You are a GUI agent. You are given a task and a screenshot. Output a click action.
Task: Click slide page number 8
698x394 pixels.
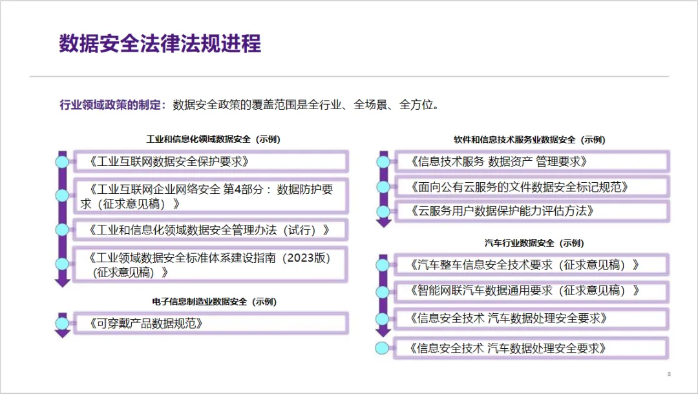(669, 374)
